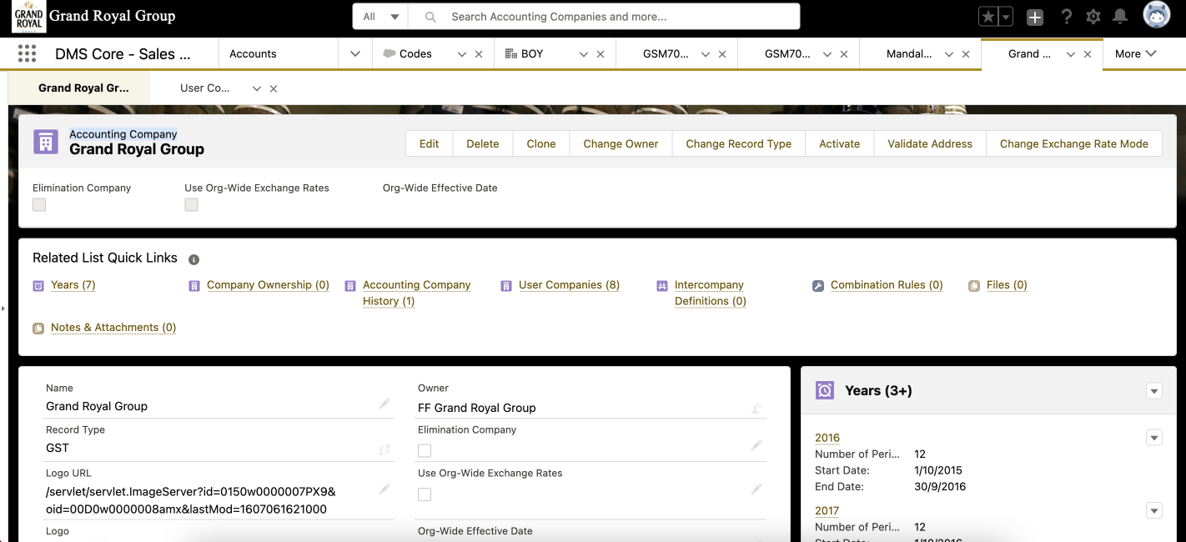Viewport: 1186px width, 542px height.
Task: Toggle Elimination Company checkbox in the highlights panel
Action: pos(39,205)
